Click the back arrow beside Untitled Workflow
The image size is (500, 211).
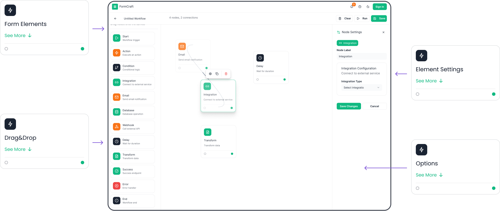click(x=115, y=19)
